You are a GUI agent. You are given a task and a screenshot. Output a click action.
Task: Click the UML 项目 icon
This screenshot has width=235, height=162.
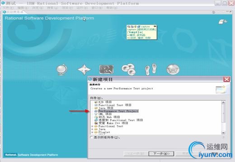(96, 114)
